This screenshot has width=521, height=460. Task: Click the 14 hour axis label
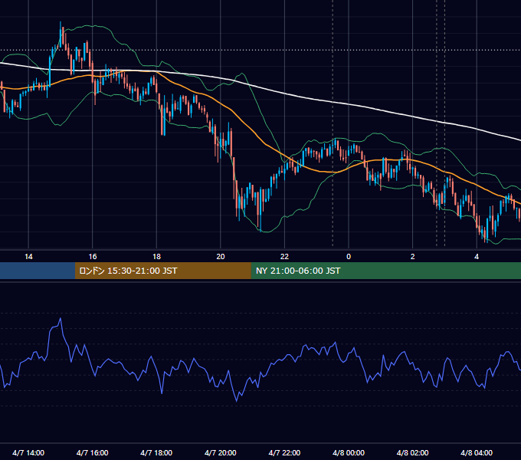(x=28, y=257)
